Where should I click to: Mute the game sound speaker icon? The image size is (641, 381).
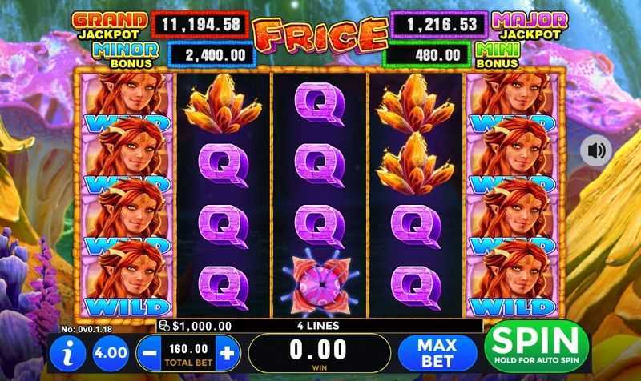pos(595,150)
